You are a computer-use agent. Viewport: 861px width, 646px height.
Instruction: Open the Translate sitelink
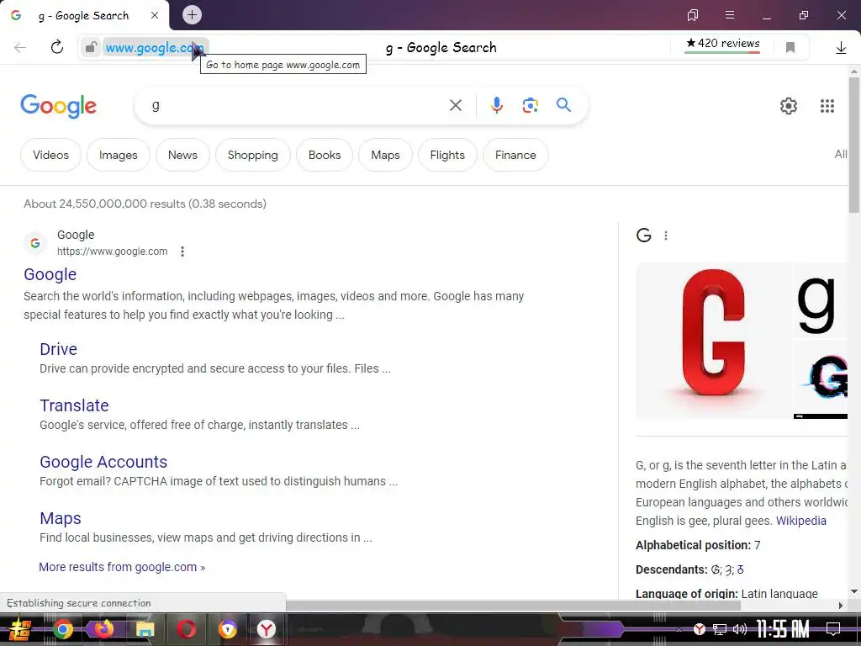click(74, 405)
